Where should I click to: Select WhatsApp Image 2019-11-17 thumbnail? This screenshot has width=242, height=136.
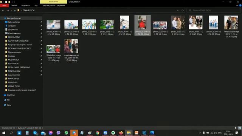pos(231,22)
